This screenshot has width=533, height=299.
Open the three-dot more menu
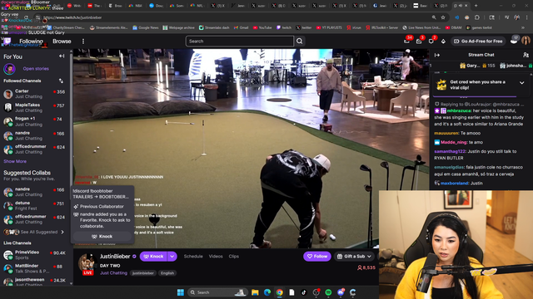point(83,42)
